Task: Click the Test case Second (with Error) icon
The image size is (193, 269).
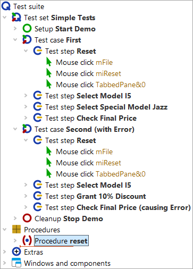Action: pyautogui.click(x=27, y=129)
